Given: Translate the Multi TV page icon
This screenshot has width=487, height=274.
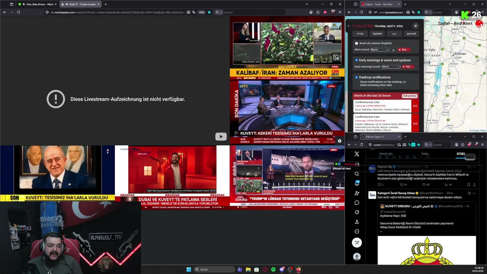Looking at the screenshot, I should point(194,12).
